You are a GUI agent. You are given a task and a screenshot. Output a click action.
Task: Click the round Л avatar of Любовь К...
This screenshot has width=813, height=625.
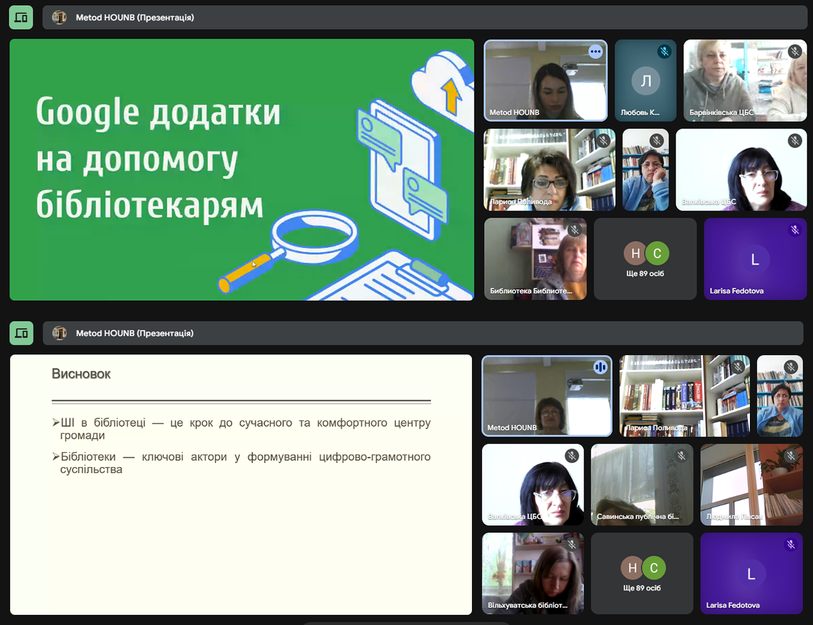point(646,81)
